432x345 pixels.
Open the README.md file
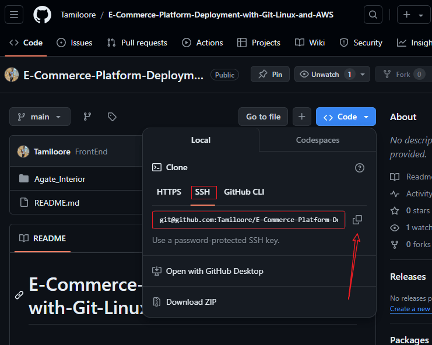(57, 203)
